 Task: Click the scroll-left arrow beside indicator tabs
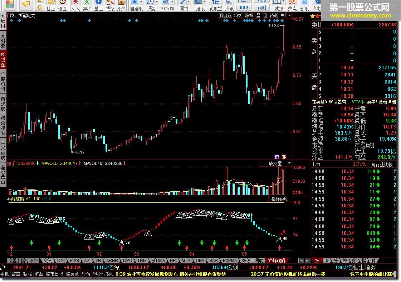(301, 261)
